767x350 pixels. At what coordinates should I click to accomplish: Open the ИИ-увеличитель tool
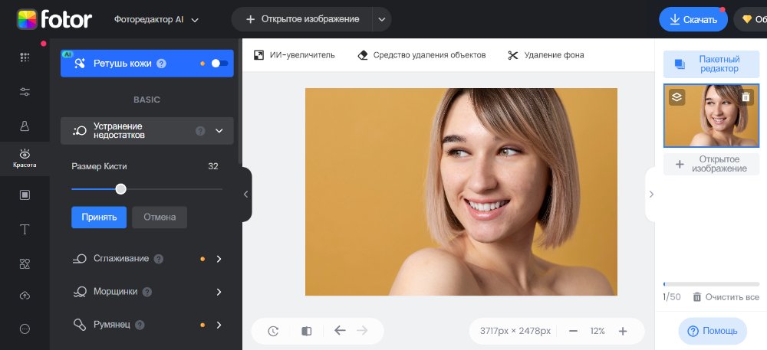click(294, 55)
